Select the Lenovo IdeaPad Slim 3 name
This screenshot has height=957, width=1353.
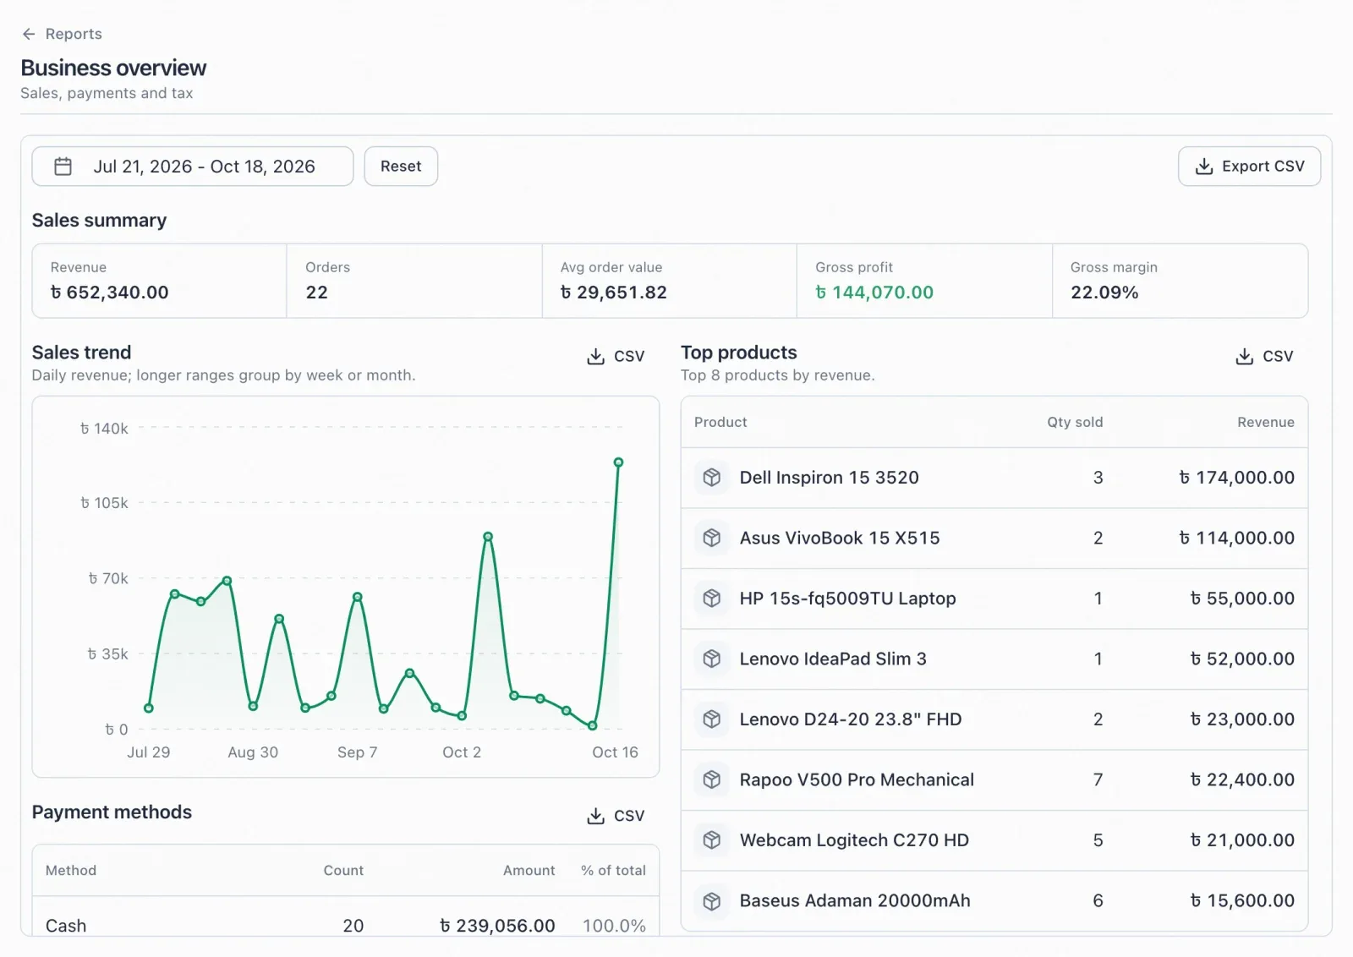point(833,659)
